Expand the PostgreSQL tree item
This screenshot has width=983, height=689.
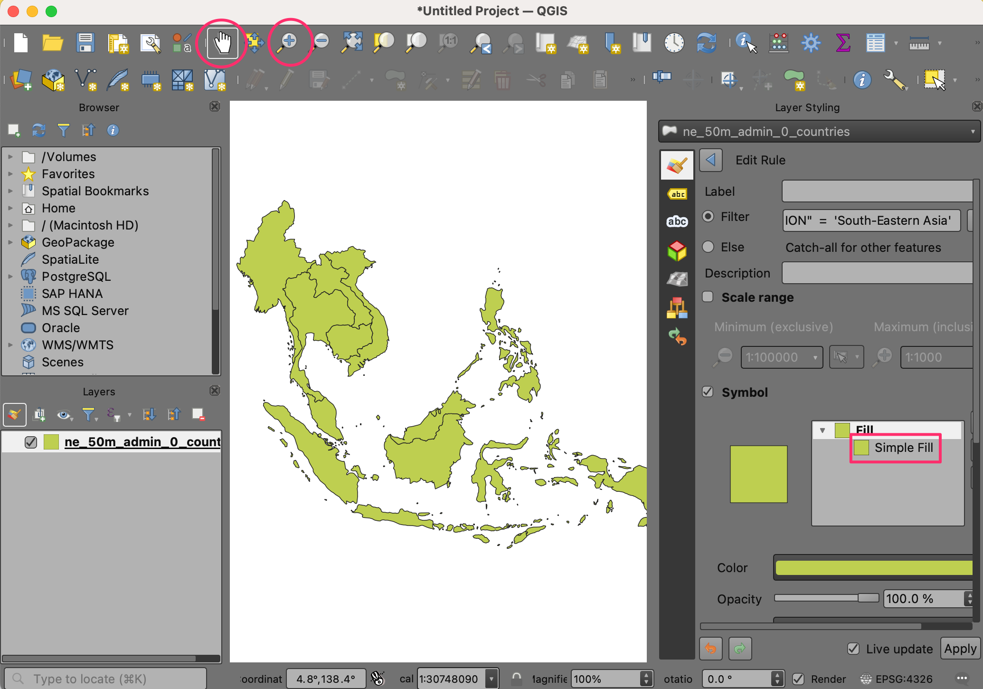(x=10, y=276)
